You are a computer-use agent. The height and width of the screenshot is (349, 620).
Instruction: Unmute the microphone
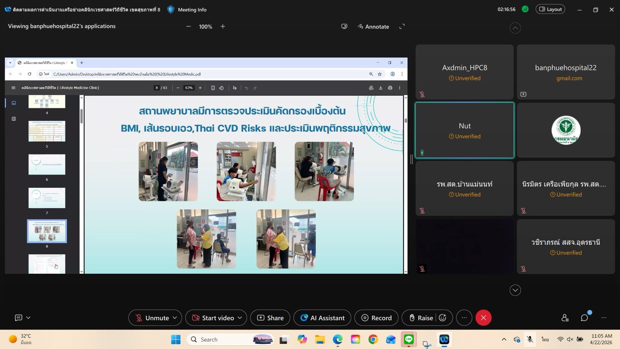152,318
